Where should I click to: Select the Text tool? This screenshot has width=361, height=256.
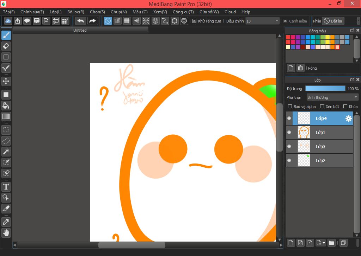point(6,186)
